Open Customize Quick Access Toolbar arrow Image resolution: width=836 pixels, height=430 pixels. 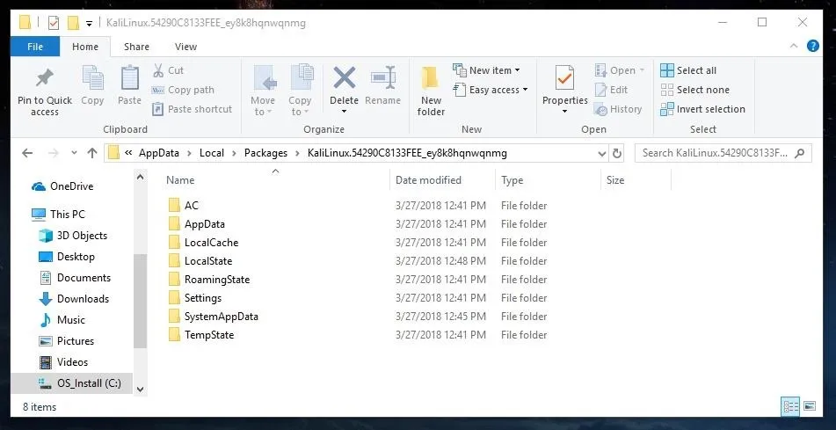[89, 24]
